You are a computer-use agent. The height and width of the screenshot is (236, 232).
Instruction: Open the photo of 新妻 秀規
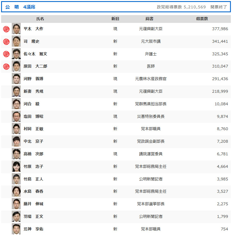pyautogui.click(x=16, y=91)
